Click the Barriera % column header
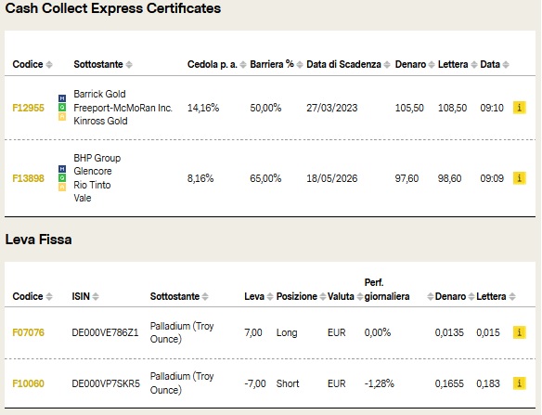The height and width of the screenshot is (415, 542). 272,64
